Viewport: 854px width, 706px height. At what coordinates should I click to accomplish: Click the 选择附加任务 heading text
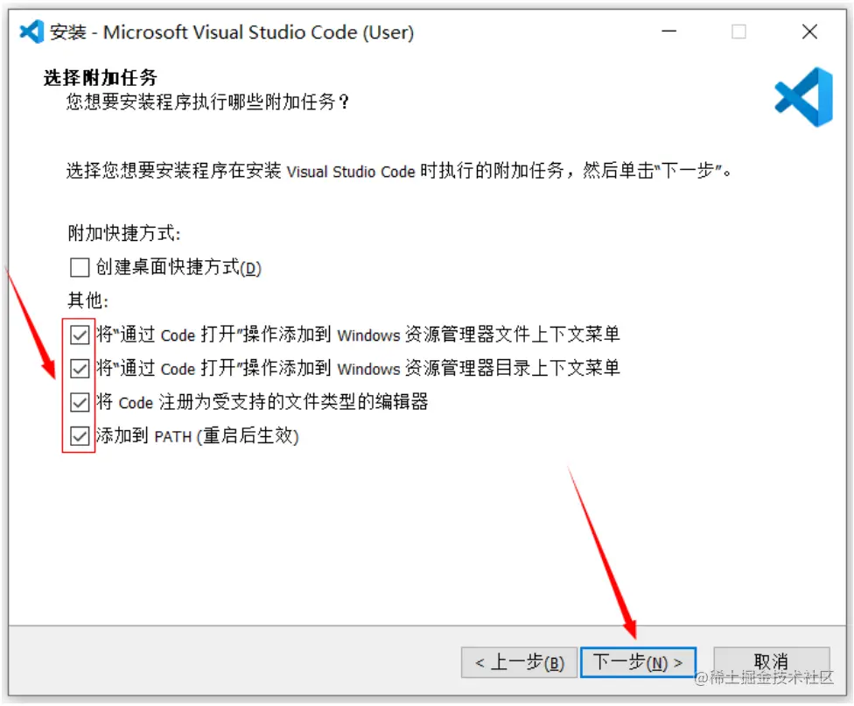click(101, 78)
